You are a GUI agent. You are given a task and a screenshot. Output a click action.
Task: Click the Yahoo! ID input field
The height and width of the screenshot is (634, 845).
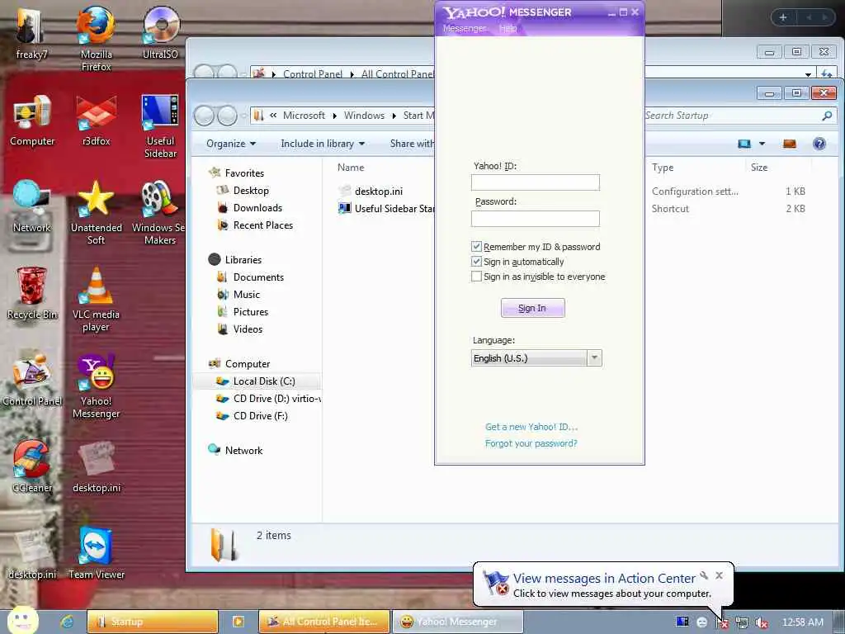[x=535, y=182]
